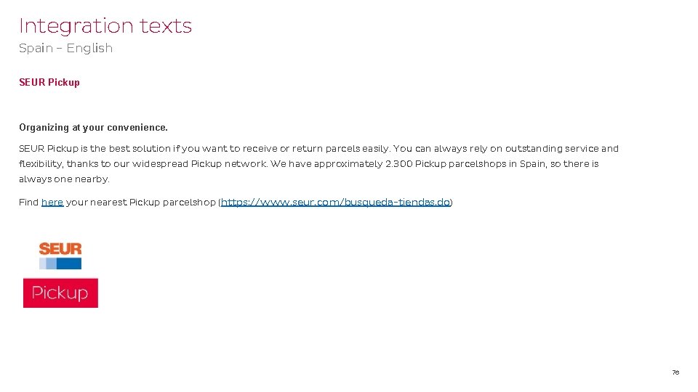Click "widespread Pickup network" in the paragraph
The image size is (698, 392).
click(x=199, y=164)
